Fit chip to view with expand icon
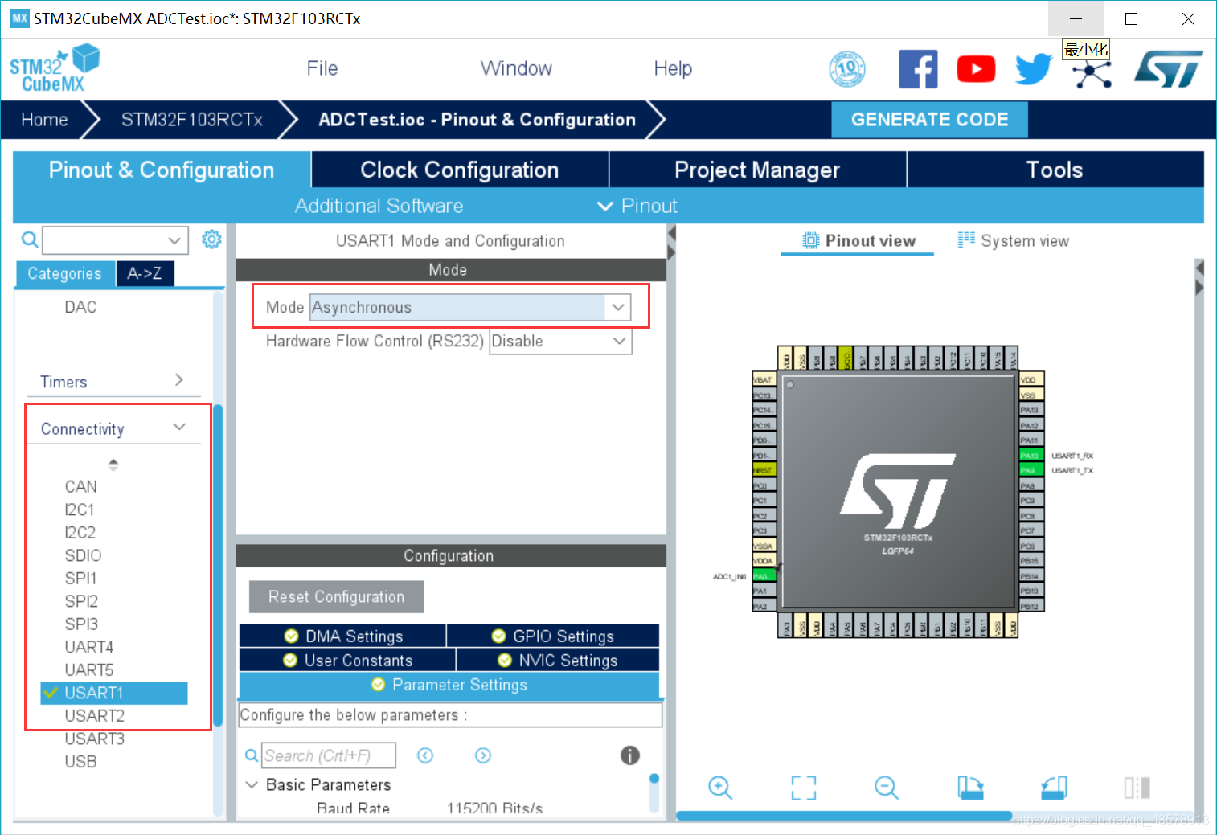The width and height of the screenshot is (1217, 835). tap(803, 788)
